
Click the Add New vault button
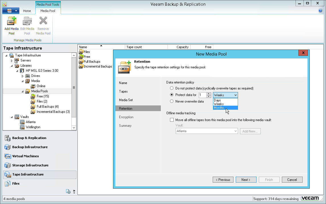pos(250,131)
